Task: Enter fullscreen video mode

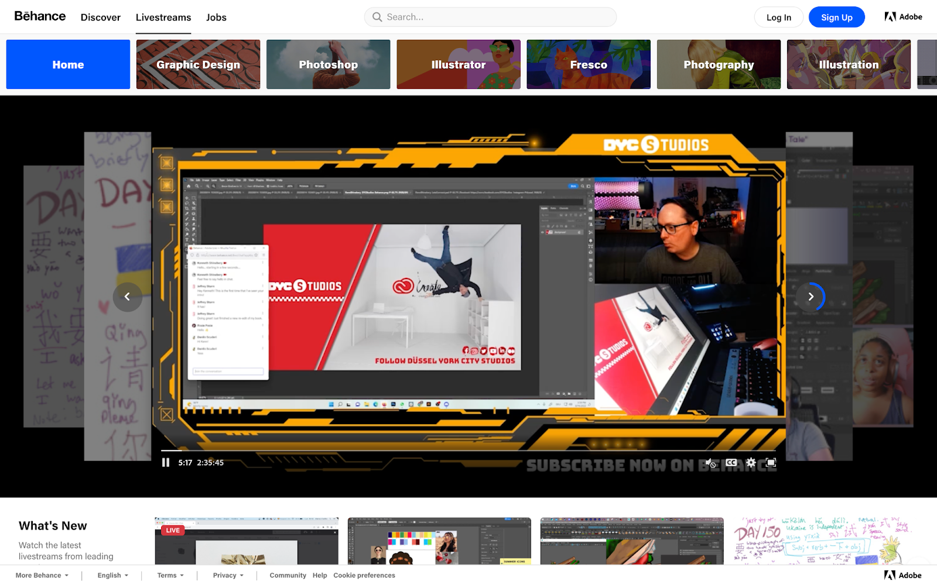Action: coord(771,463)
